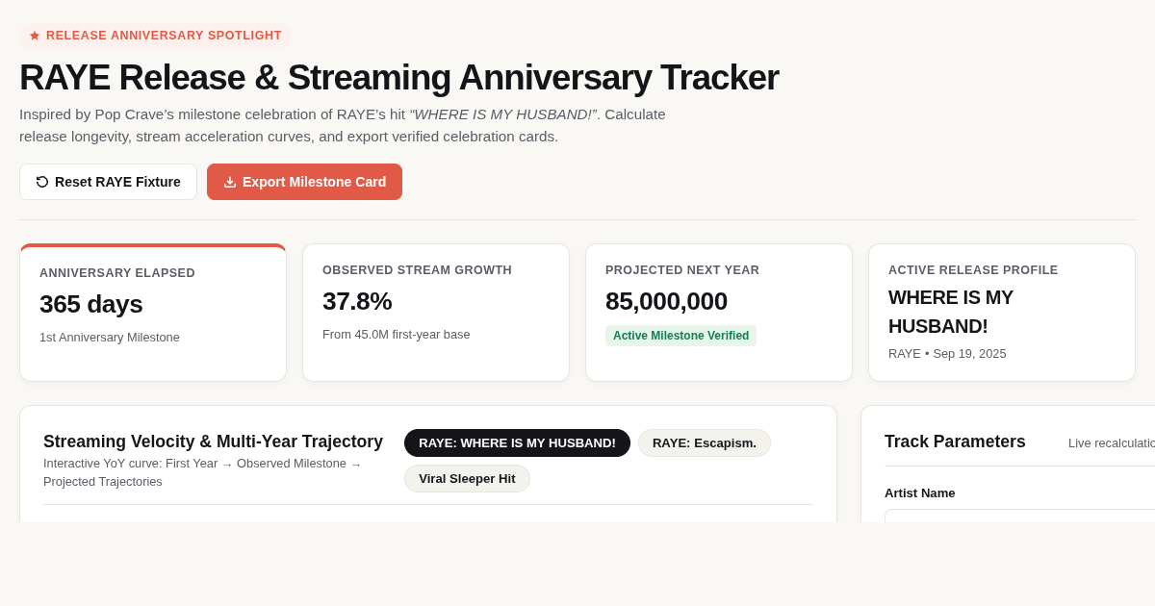The height and width of the screenshot is (606, 1155).
Task: Open the Anniversary Elapsed card
Action: (153, 313)
